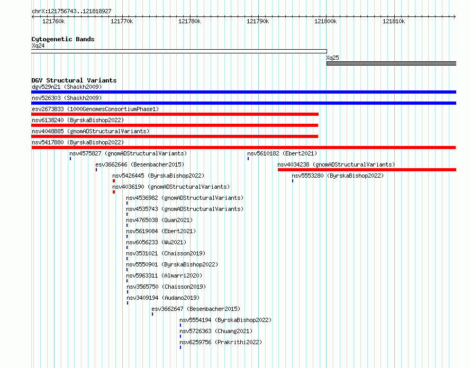This screenshot has height=368, width=471.
Task: Click the 121780k ruler tick label
Action: coord(189,21)
